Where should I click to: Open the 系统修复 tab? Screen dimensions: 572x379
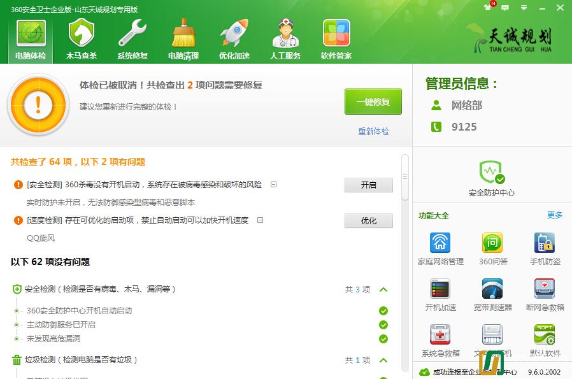coord(132,40)
